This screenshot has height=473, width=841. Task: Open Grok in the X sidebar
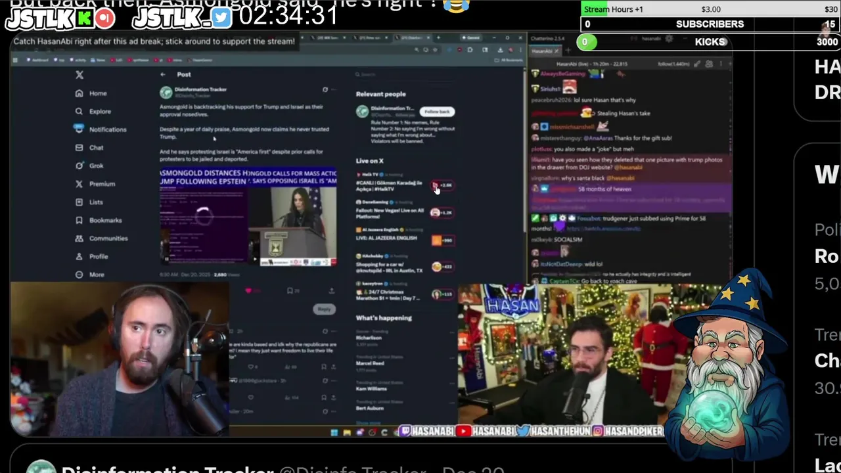click(x=89, y=166)
